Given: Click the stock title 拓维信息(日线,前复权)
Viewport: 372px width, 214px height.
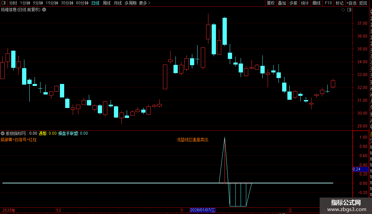Looking at the screenshot, I should pyautogui.click(x=21, y=10).
